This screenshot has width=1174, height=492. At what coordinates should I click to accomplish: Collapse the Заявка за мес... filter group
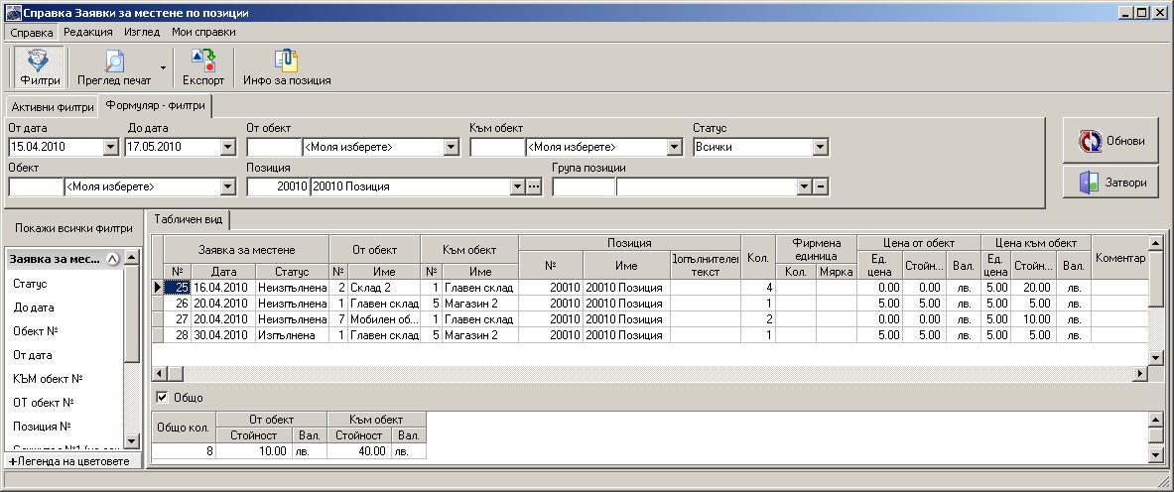(x=112, y=259)
